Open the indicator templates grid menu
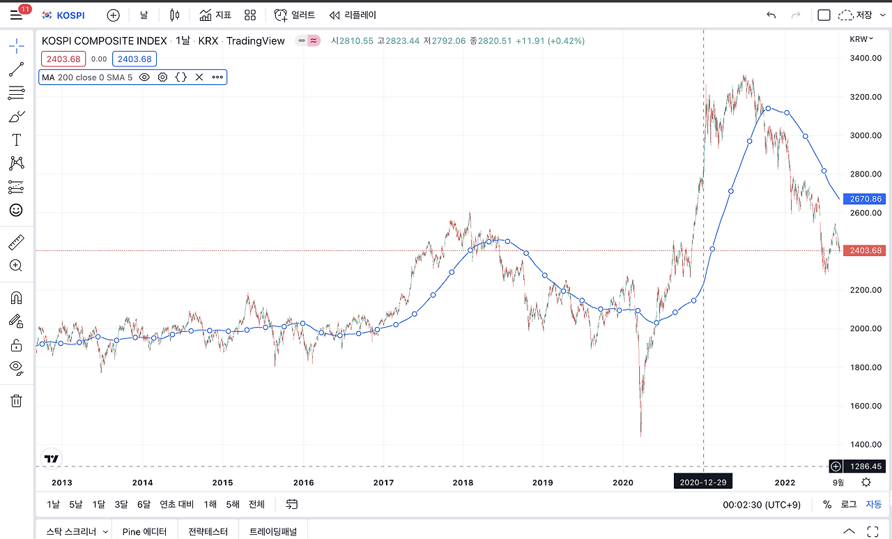 click(x=250, y=15)
